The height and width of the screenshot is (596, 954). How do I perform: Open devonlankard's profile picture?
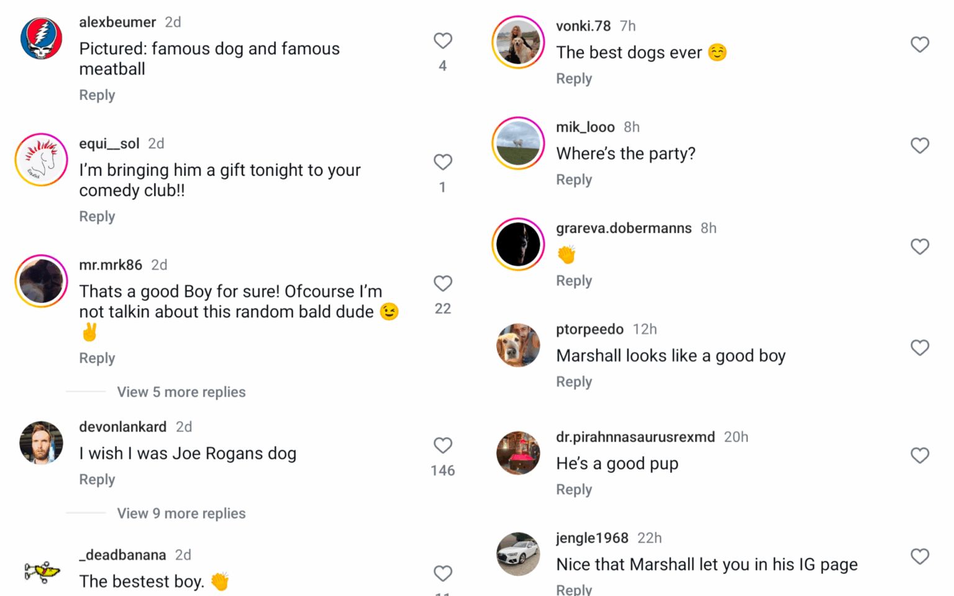(x=41, y=443)
